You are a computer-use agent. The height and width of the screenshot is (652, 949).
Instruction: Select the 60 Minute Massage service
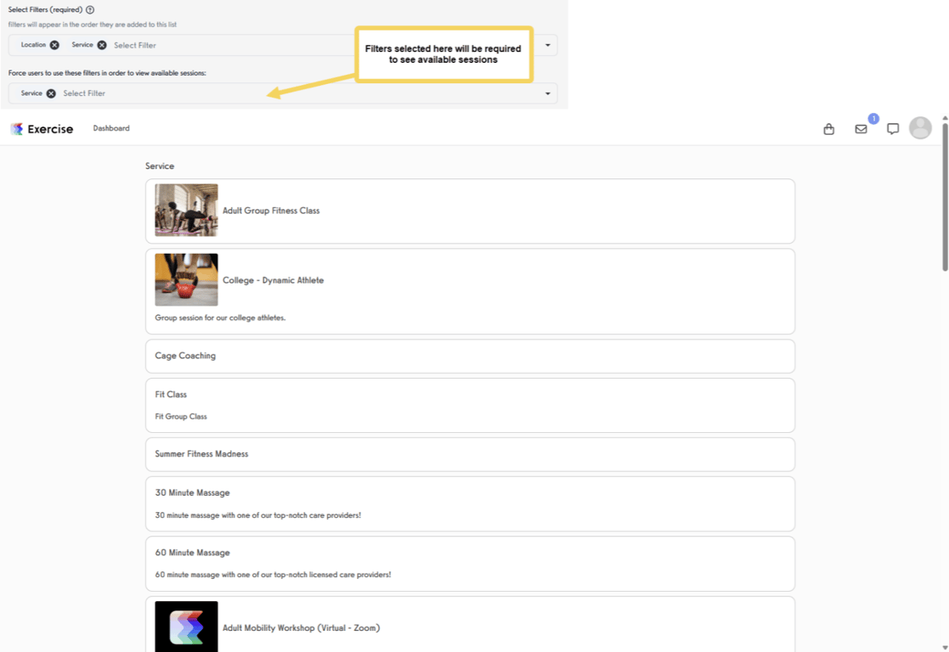[471, 564]
